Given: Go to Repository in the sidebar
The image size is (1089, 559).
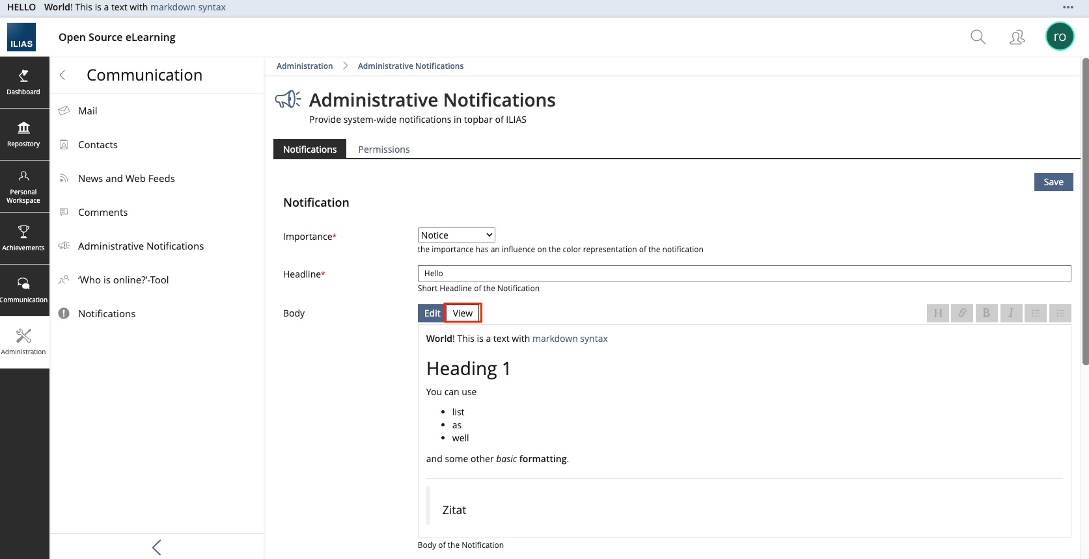Looking at the screenshot, I should click(x=24, y=135).
